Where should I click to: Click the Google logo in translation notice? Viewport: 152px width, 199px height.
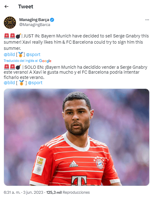(x=45, y=61)
